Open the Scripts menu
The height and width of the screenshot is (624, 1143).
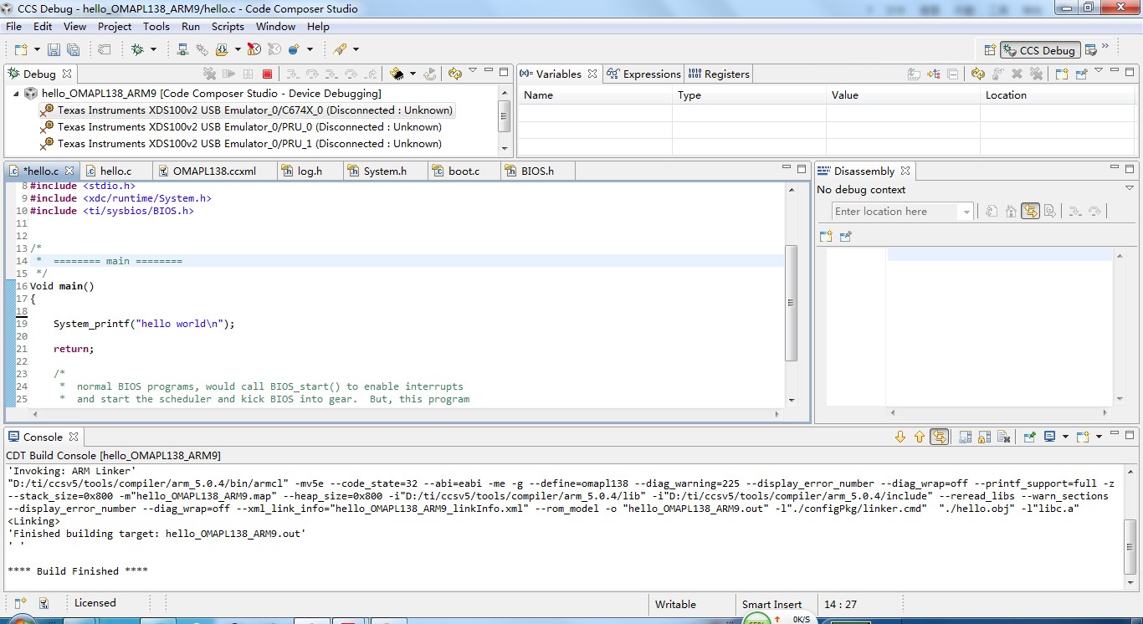pos(228,27)
